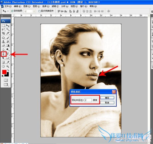153x144 pixels.
Task: Enable the 显示变换控件 checkbox
Action: [x=39, y=11]
